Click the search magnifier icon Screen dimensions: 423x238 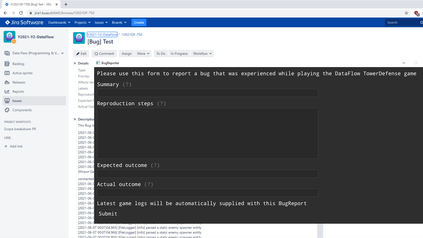tap(421, 23)
